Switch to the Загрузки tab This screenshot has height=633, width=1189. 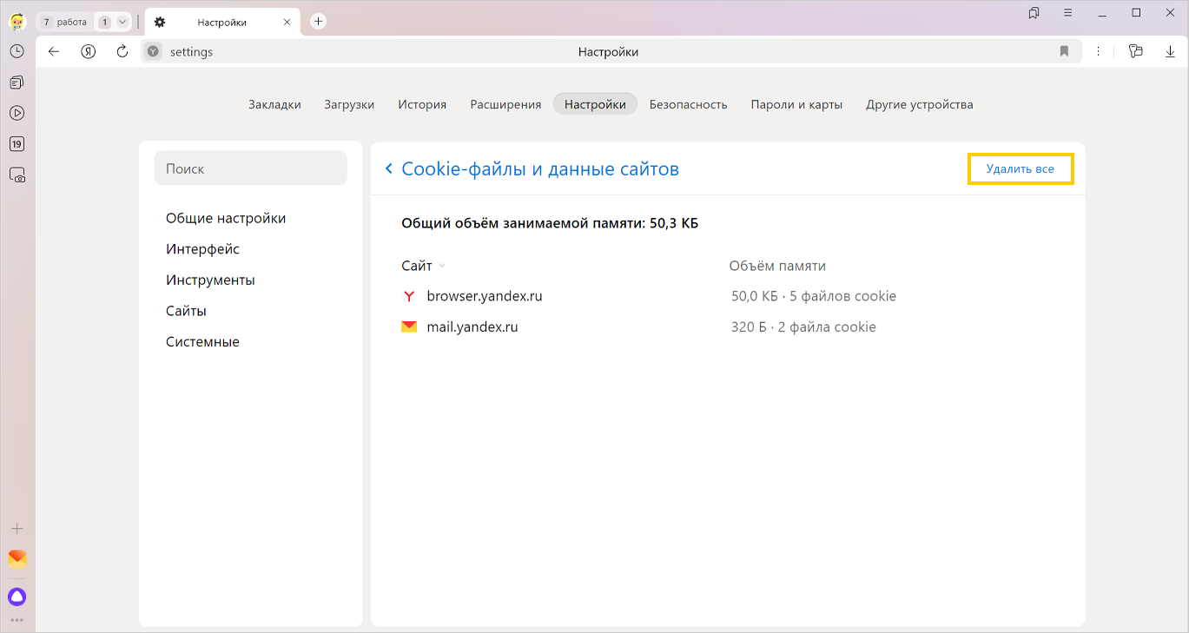point(349,104)
